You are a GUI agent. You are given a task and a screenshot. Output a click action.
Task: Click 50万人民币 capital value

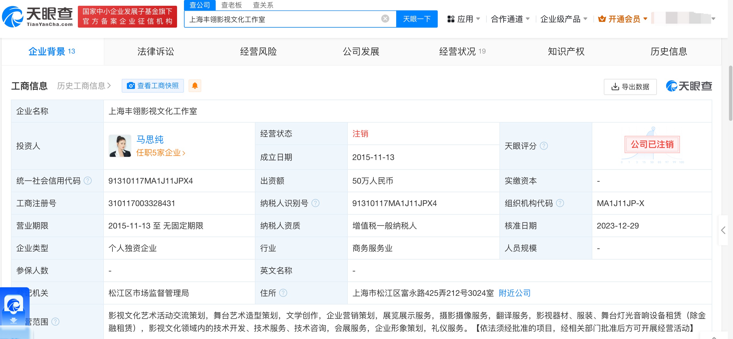[x=373, y=181]
